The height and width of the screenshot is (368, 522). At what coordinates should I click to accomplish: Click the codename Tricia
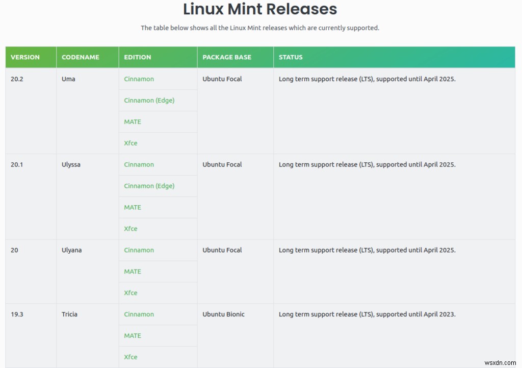point(69,314)
